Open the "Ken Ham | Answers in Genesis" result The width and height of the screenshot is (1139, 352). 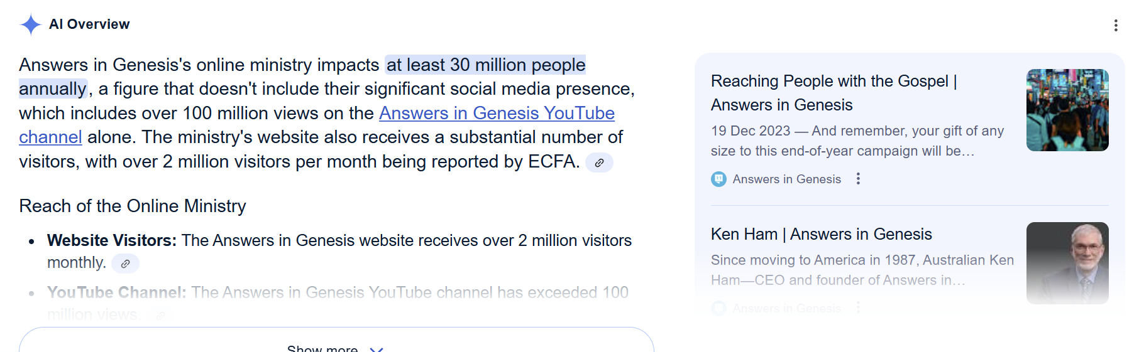click(x=821, y=235)
